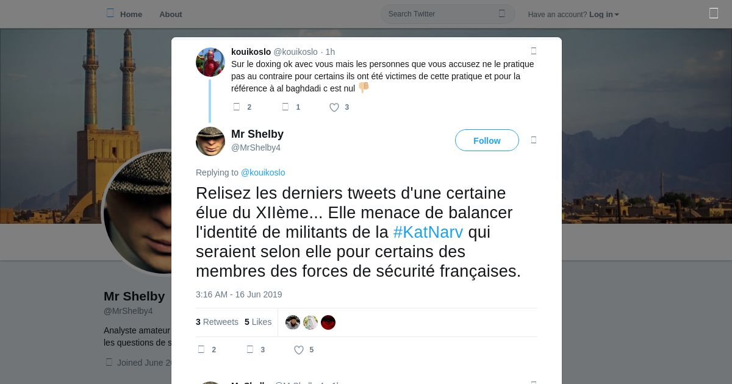Reply to the kouikoslo tweet

tap(237, 107)
